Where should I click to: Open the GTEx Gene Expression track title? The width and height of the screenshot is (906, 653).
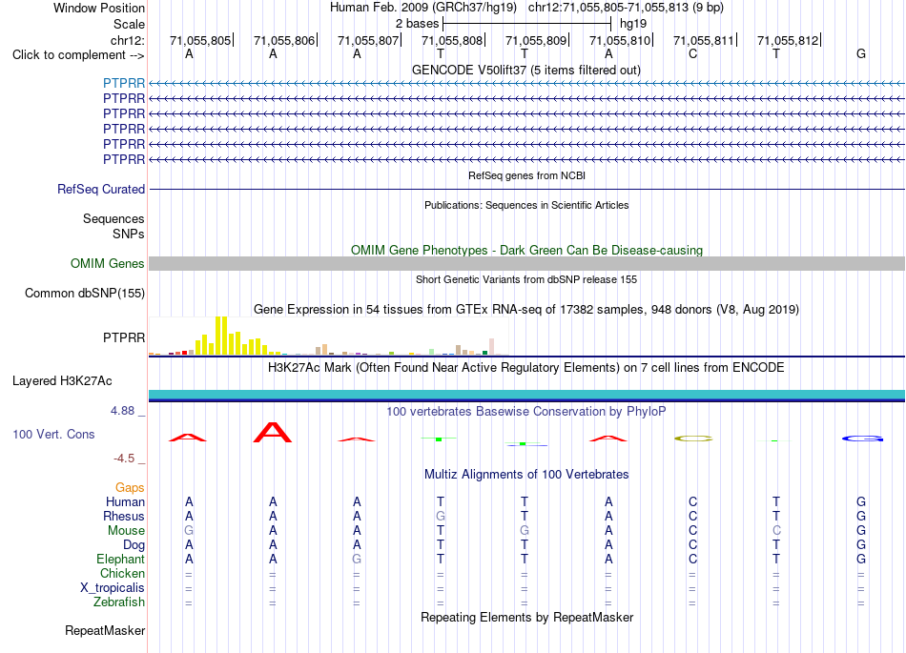click(526, 310)
